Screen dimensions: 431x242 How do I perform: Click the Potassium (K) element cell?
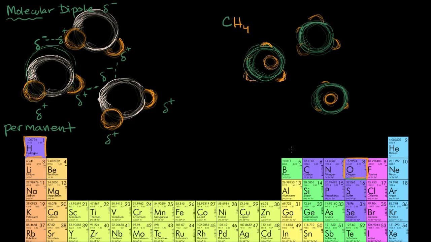[36, 211]
